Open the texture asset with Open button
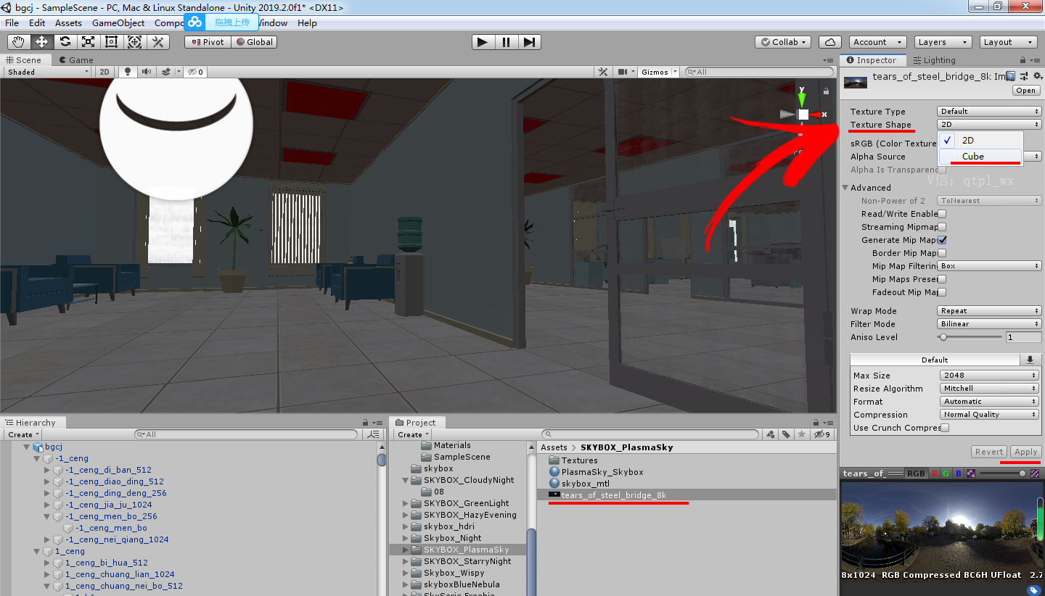Screen dimensions: 1045x596 pos(1026,91)
